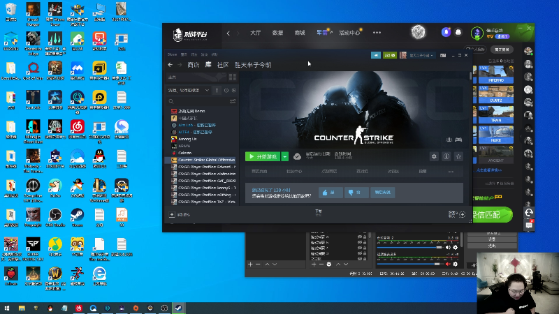Open 5E platform lobby tab
The image size is (559, 314).
coord(255,32)
